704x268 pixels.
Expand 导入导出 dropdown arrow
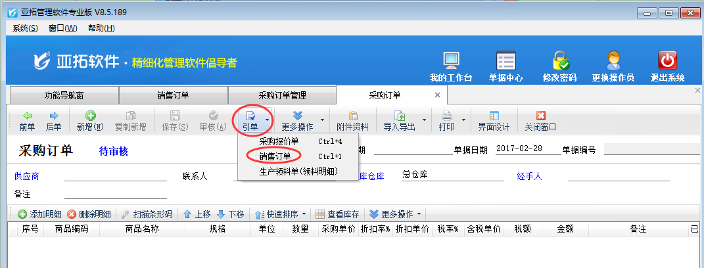click(x=425, y=120)
